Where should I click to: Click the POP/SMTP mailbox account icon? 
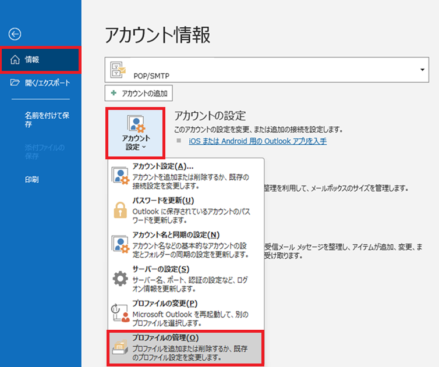[x=119, y=70]
